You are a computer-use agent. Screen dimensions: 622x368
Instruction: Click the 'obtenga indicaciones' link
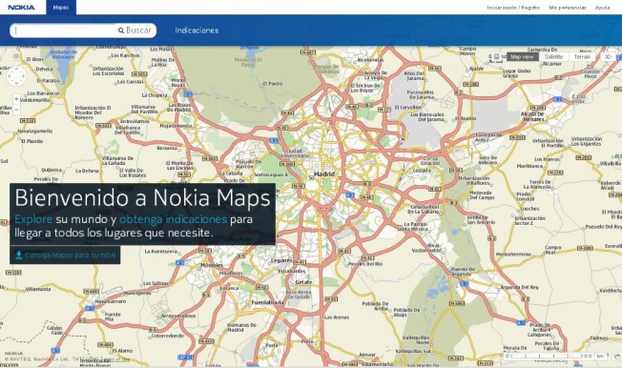click(173, 219)
